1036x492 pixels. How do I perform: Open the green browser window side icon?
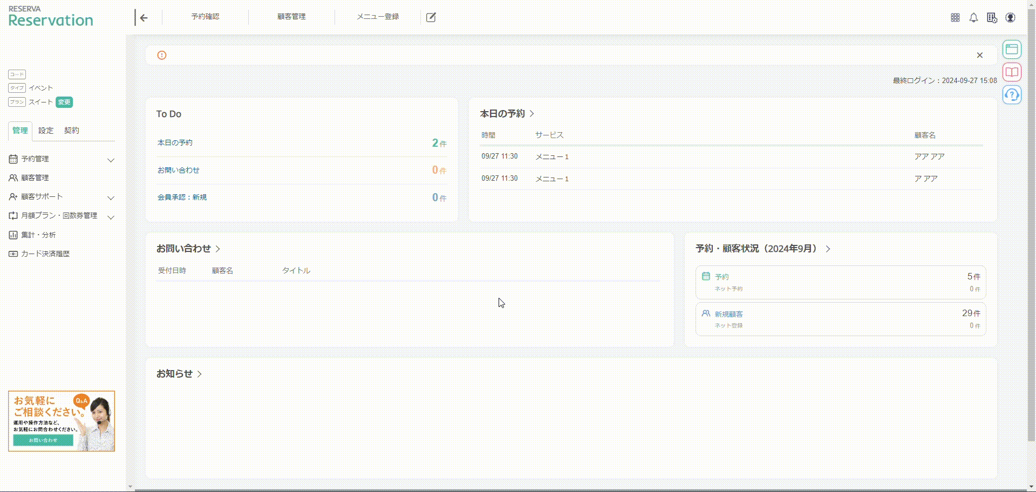(1012, 50)
